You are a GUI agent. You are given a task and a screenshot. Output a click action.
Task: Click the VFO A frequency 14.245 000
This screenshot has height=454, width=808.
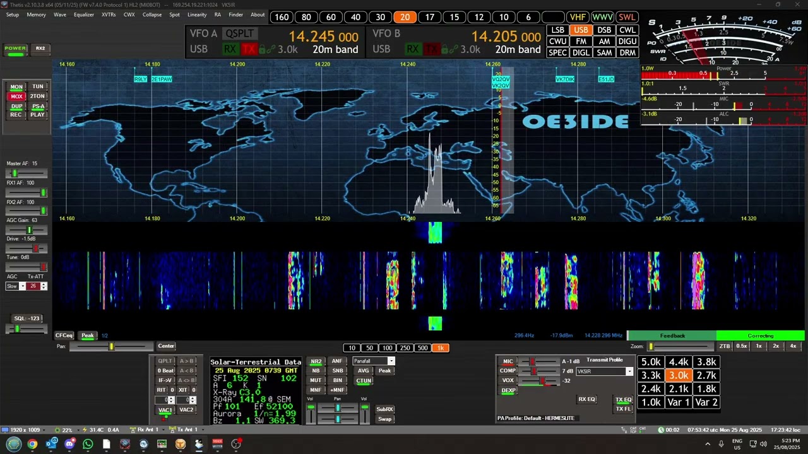tap(323, 37)
